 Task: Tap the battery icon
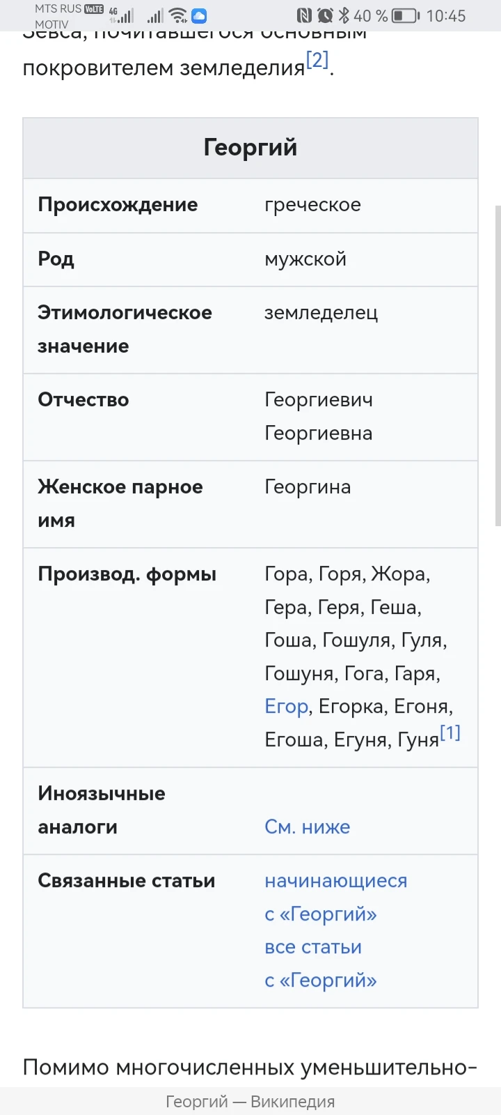coord(406,15)
